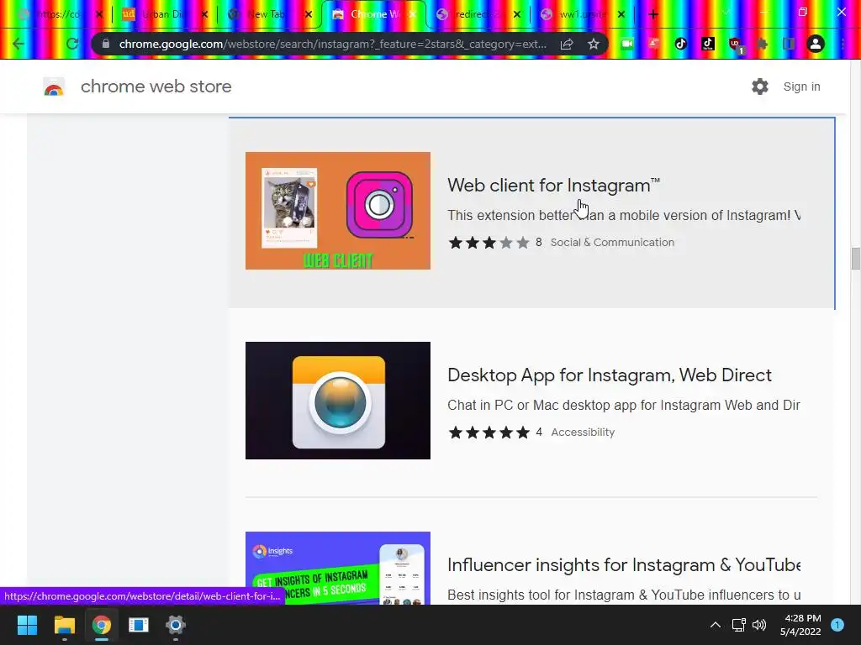The width and height of the screenshot is (861, 645).
Task: Click the Influencer insights thumbnail
Action: coord(338,569)
